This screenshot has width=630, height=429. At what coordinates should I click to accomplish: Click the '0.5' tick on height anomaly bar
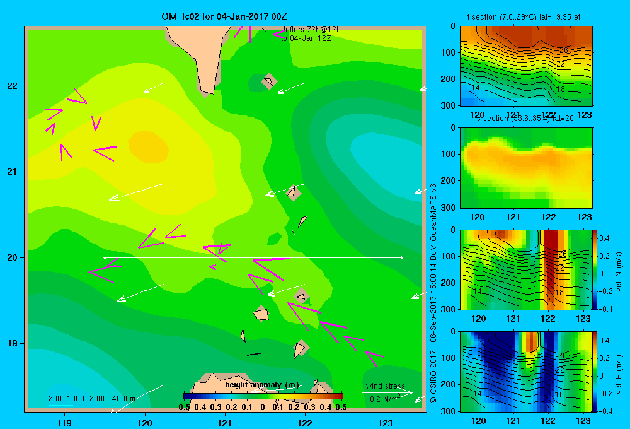(341, 408)
